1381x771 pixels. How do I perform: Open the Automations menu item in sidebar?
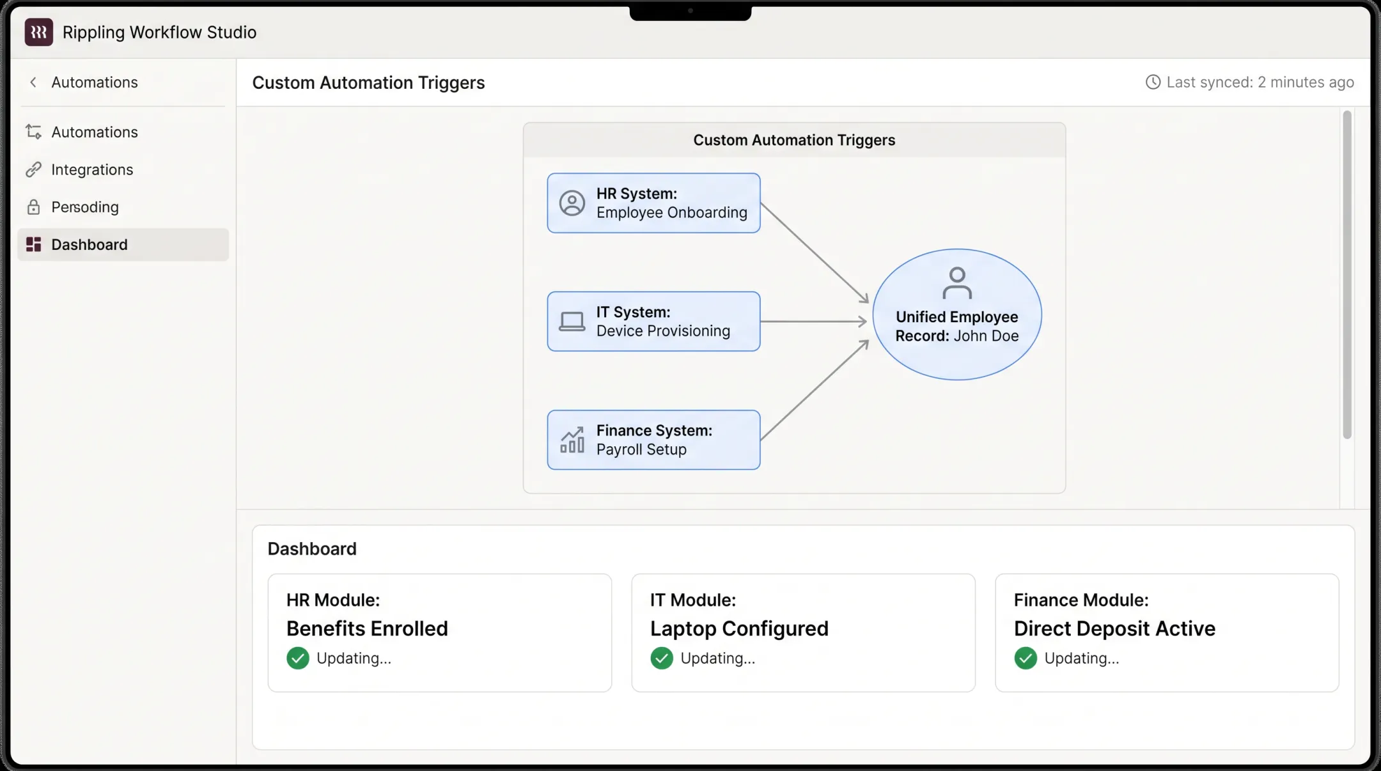pos(123,132)
